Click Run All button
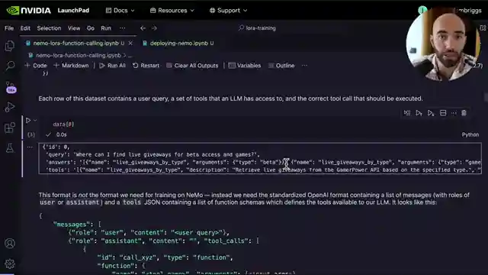This screenshot has width=488, height=275. [x=113, y=66]
